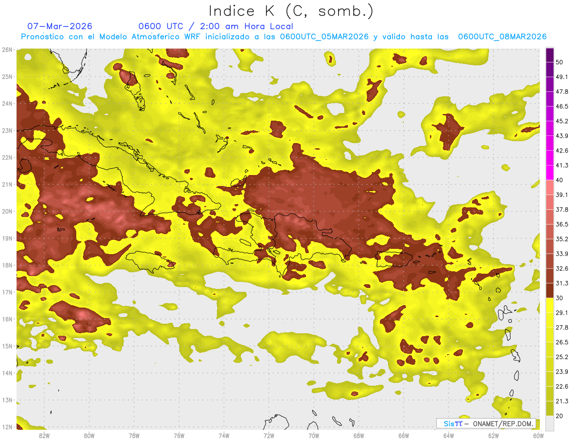This screenshot has height=442, width=572.
Task: Click the light grey colorbar segment below 20
Action: click(x=550, y=423)
